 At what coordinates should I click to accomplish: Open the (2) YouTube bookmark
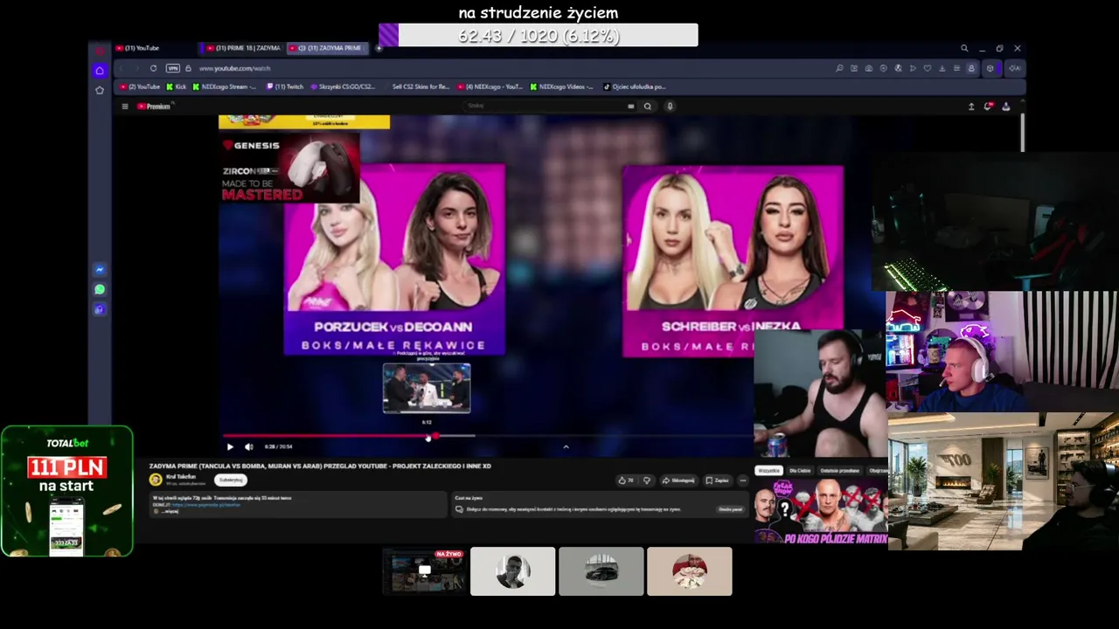point(141,86)
